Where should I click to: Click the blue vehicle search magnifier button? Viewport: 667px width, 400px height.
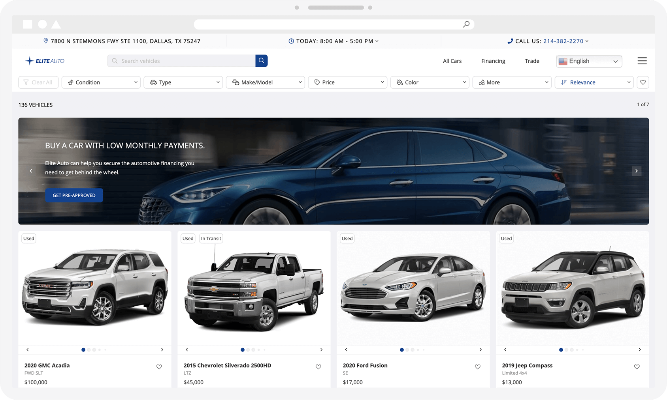[x=262, y=61]
